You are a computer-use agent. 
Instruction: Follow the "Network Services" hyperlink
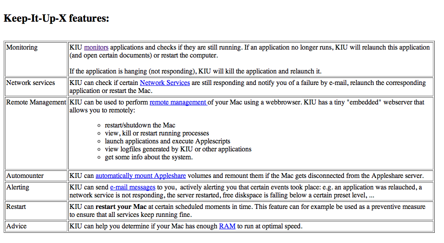coord(165,83)
